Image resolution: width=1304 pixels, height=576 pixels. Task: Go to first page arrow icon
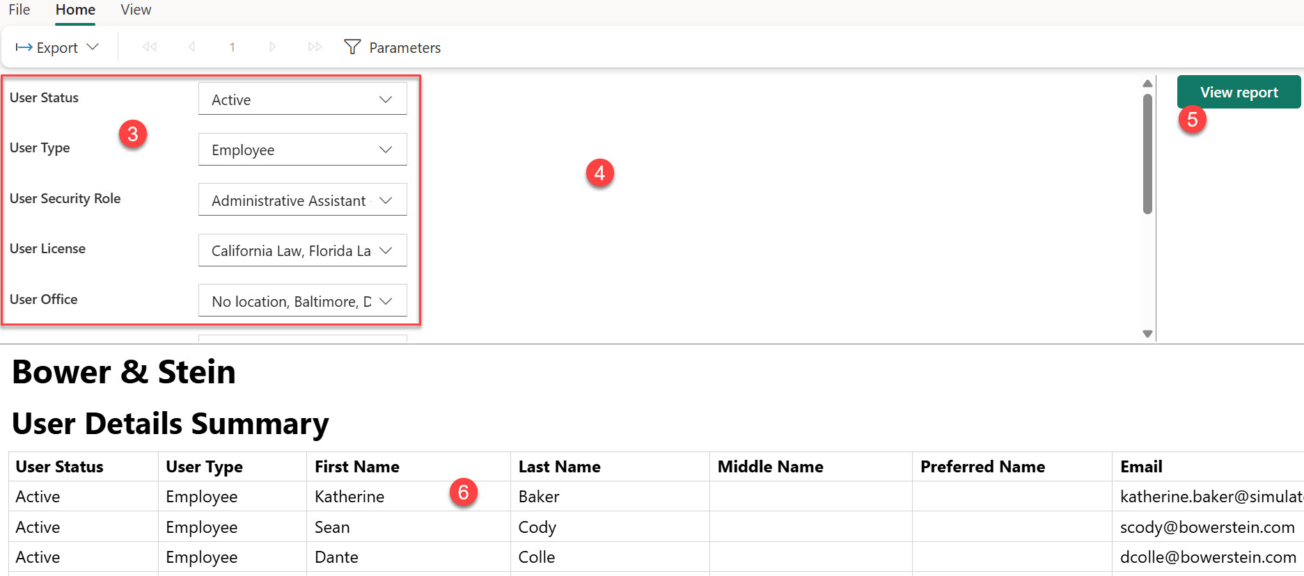(150, 47)
